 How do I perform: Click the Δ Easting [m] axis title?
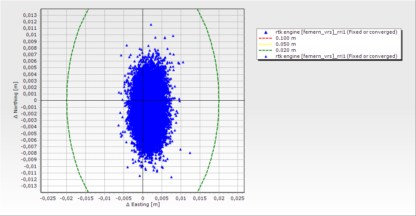143,204
